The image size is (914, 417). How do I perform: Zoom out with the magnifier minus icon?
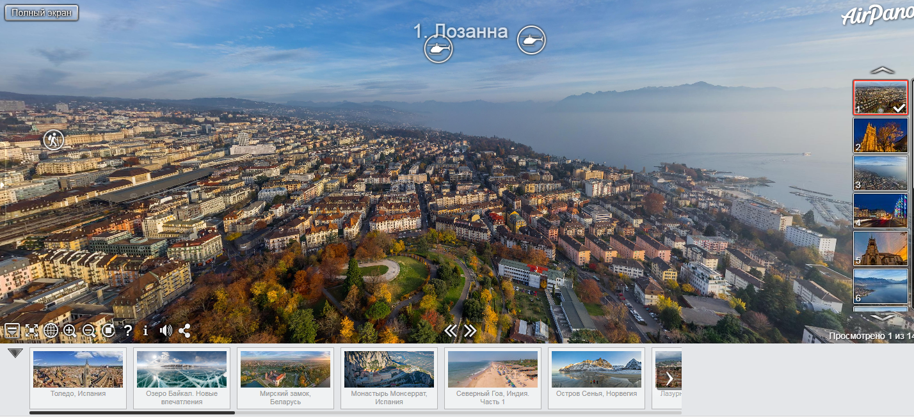coord(89,331)
